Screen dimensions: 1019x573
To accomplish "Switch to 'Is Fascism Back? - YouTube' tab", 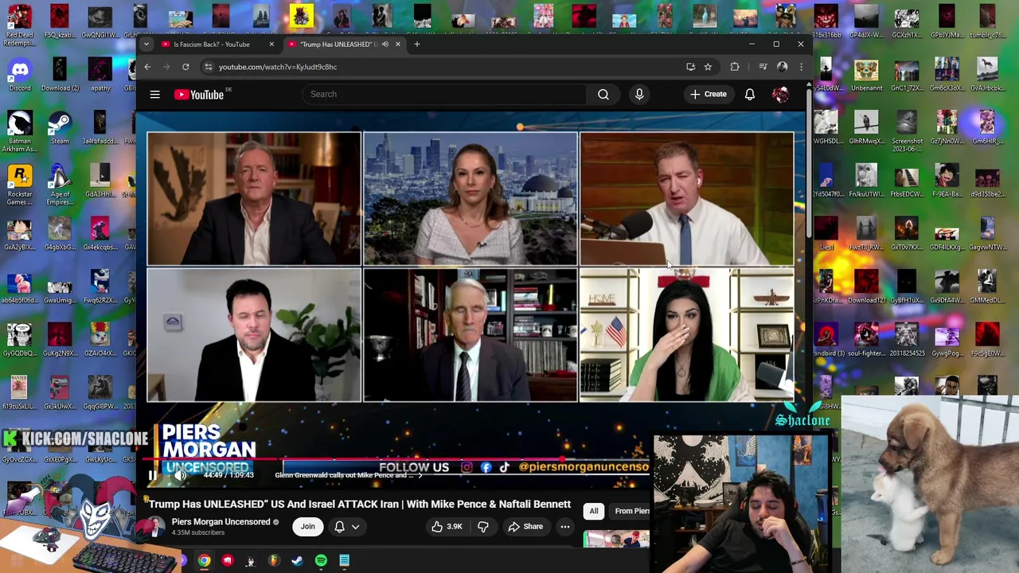I will pos(212,45).
